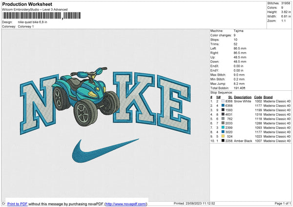
Task: Click the Nike swoosh logo in the design
Action: tap(93, 150)
